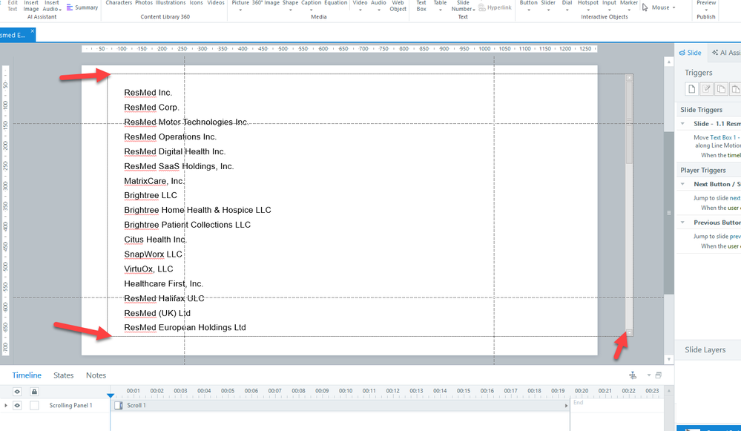Screen dimensions: 741x431
Task: Click the AI Assistant Summary icon
Action: pos(70,7)
